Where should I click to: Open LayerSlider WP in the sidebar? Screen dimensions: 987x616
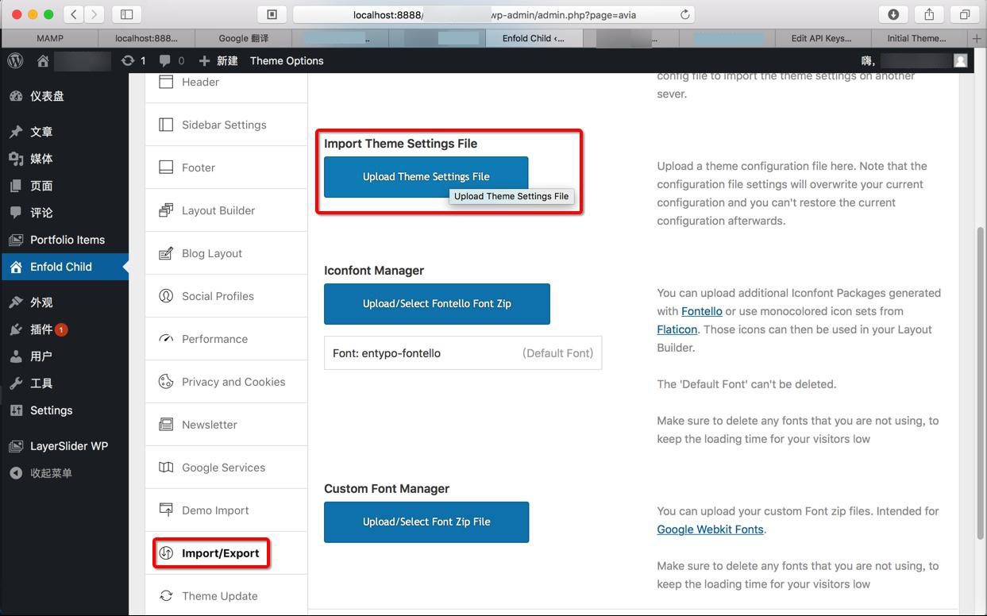[x=64, y=446]
